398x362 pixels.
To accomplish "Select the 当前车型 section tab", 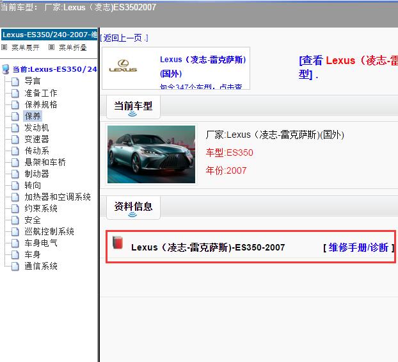I will pyautogui.click(x=133, y=106).
